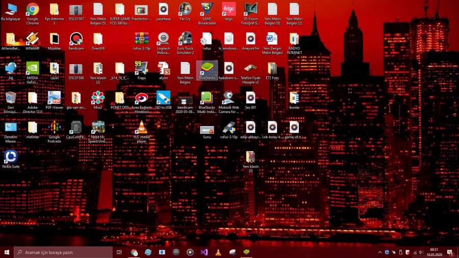Select the FreeVector image file
Screen dimensions: 459x258
tap(142, 12)
